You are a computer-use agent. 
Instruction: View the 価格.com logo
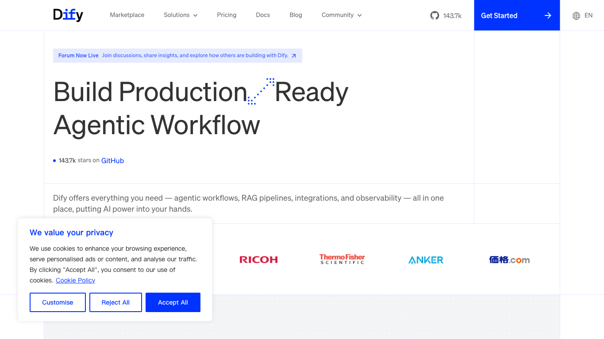(x=509, y=260)
